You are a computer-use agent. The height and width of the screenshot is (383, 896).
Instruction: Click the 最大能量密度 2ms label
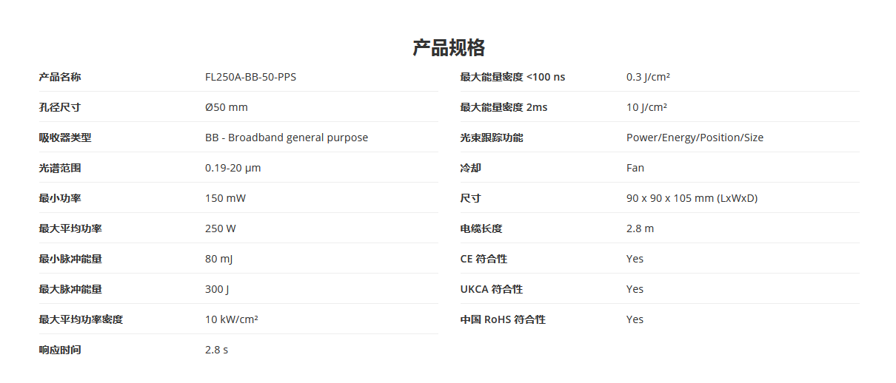click(504, 107)
